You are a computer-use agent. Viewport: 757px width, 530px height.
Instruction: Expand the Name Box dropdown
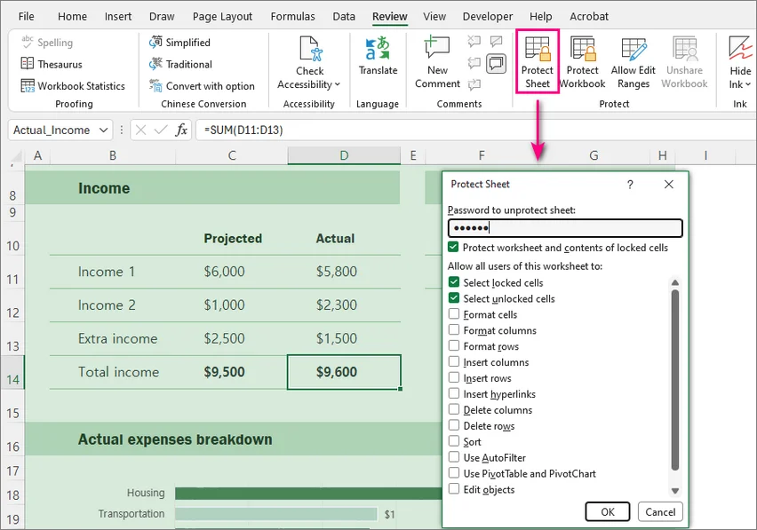[x=103, y=131]
